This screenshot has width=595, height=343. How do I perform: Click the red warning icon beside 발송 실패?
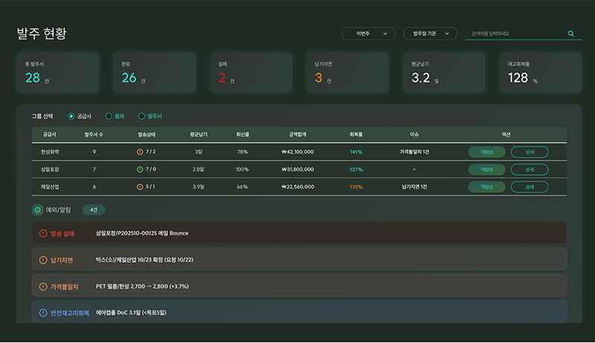(42, 233)
